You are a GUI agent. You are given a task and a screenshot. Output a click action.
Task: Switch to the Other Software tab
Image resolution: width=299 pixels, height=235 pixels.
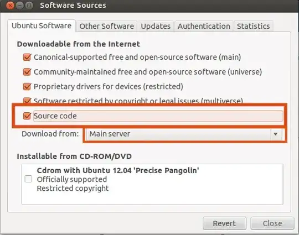pyautogui.click(x=106, y=26)
